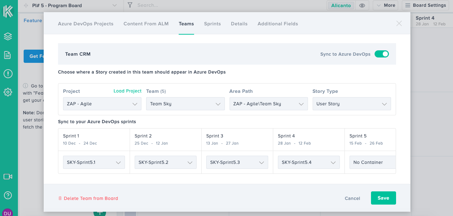Open settings gear icon in sidebar
The width and height of the screenshot is (453, 216).
8,92
